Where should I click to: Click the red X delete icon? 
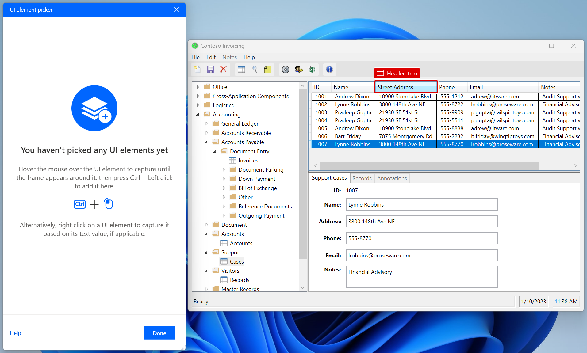coord(223,70)
